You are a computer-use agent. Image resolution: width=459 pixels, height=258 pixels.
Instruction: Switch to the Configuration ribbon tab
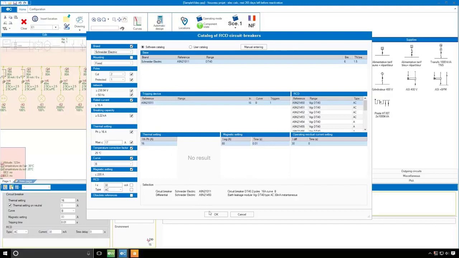pyautogui.click(x=37, y=9)
